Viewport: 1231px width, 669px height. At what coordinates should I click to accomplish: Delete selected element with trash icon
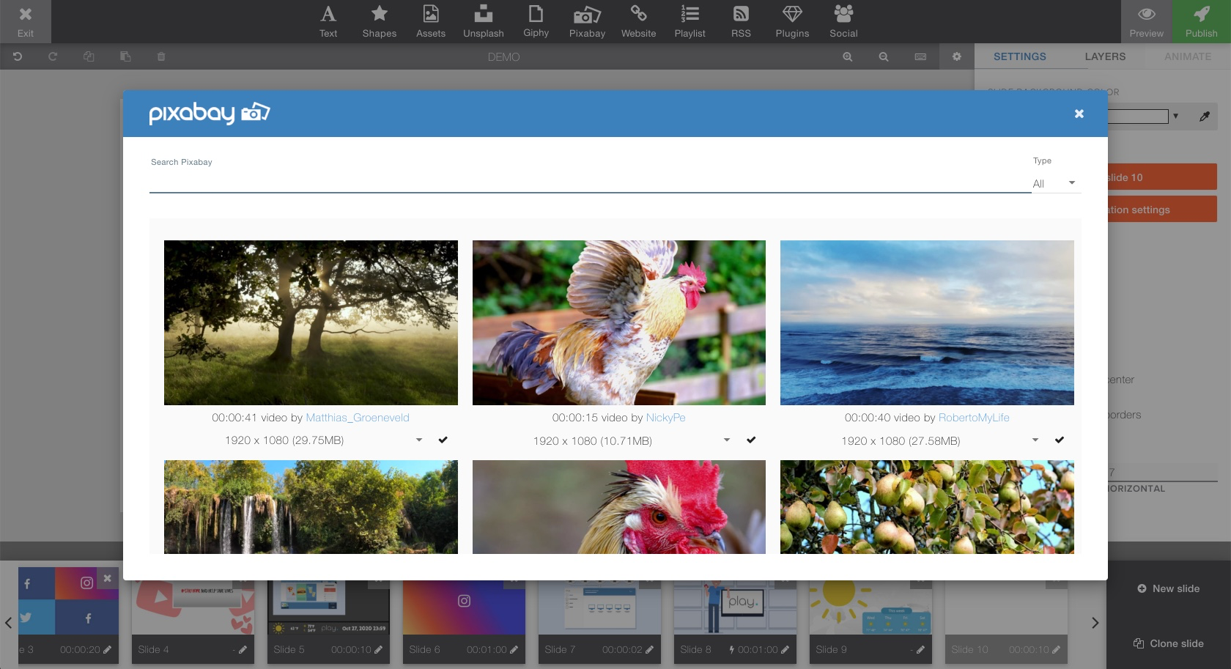pos(161,56)
